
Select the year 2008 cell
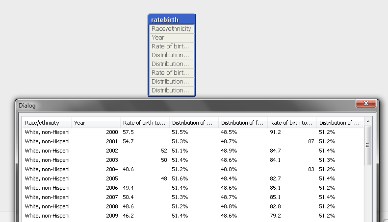click(x=112, y=206)
